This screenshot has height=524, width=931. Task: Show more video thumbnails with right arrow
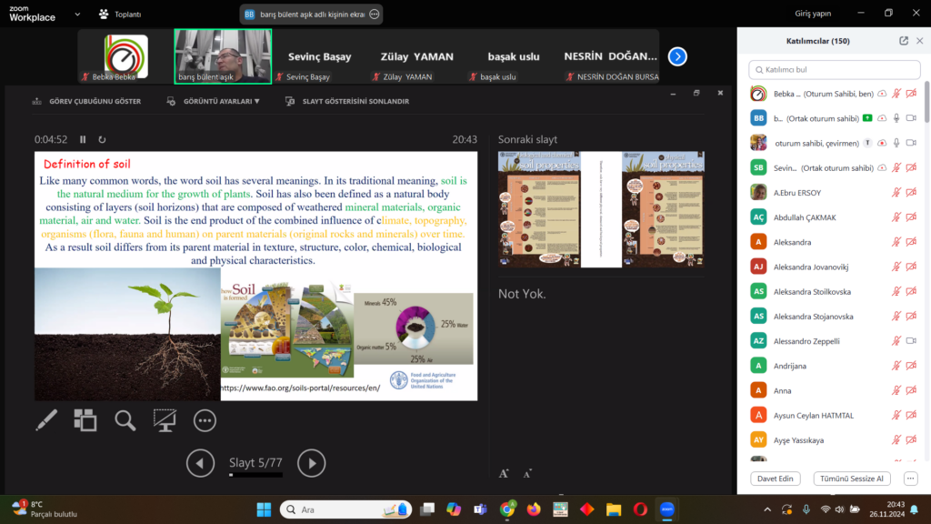point(677,56)
